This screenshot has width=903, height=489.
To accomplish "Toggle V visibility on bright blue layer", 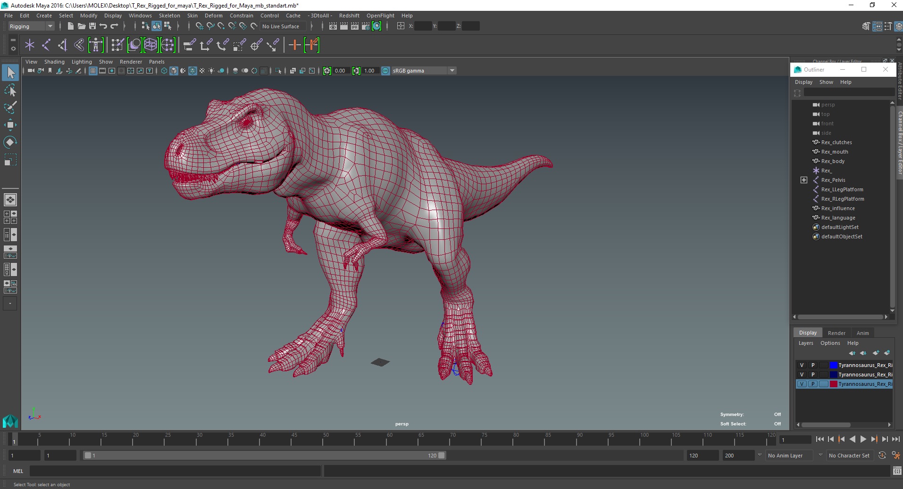I will (x=802, y=365).
